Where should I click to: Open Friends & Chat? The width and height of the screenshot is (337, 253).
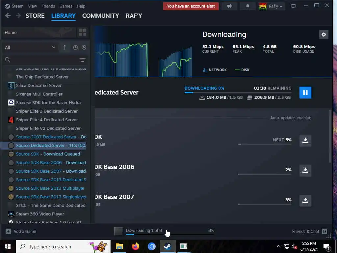coord(309,231)
